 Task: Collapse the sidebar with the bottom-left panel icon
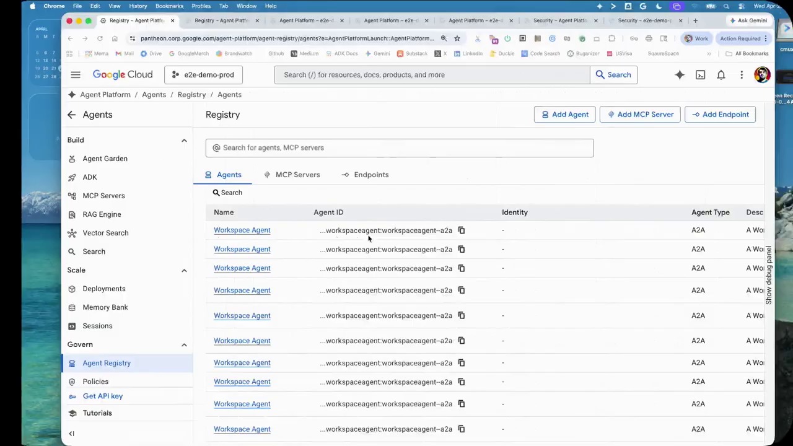tap(71, 434)
